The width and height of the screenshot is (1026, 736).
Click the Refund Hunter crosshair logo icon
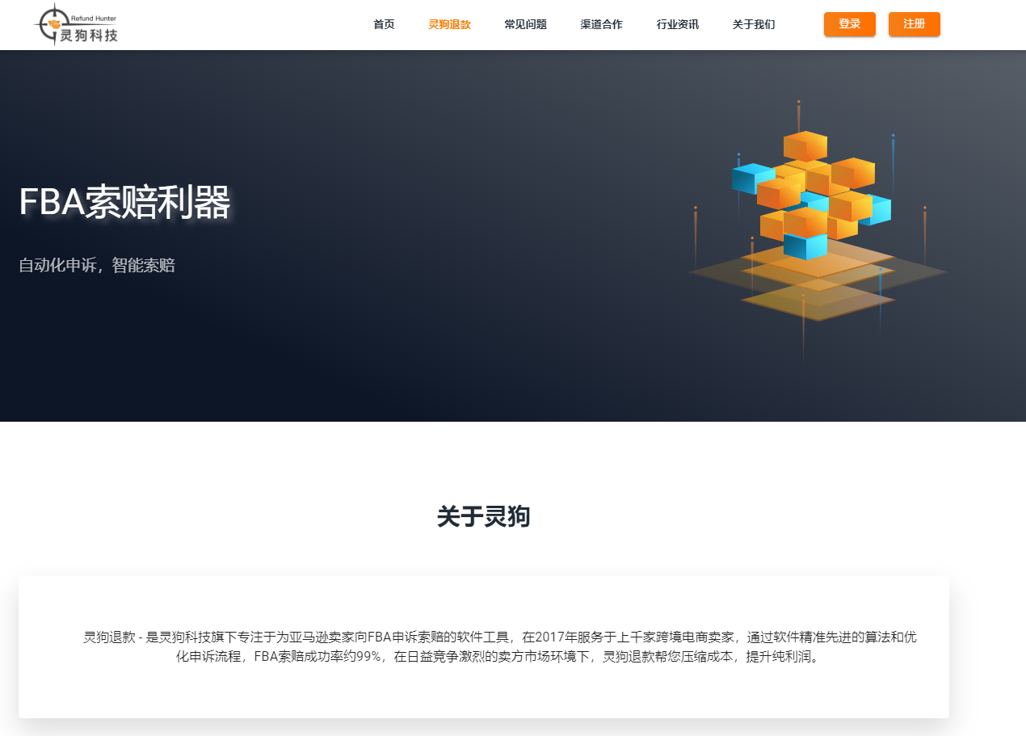click(x=53, y=24)
